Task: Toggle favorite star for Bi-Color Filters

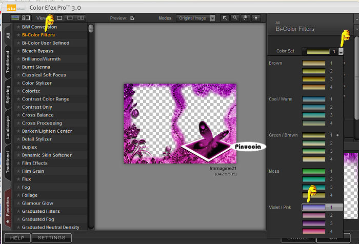Action: [18, 35]
